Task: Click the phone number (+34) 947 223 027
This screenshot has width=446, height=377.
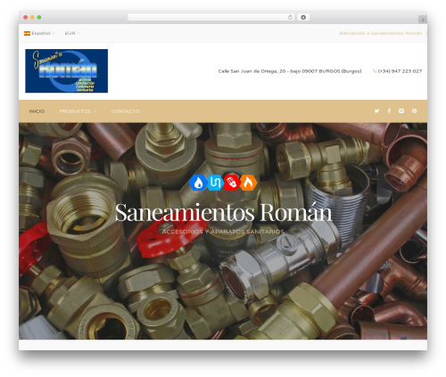Action: click(400, 71)
